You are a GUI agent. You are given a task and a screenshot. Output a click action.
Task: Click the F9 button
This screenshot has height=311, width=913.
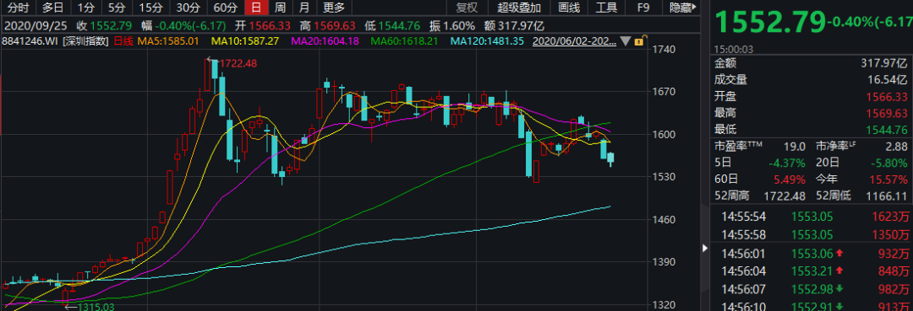click(642, 8)
